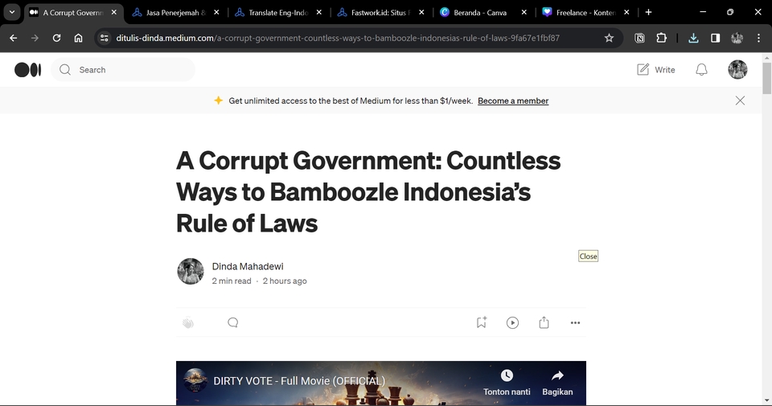
Task: Open Medium notifications bell
Action: point(701,70)
